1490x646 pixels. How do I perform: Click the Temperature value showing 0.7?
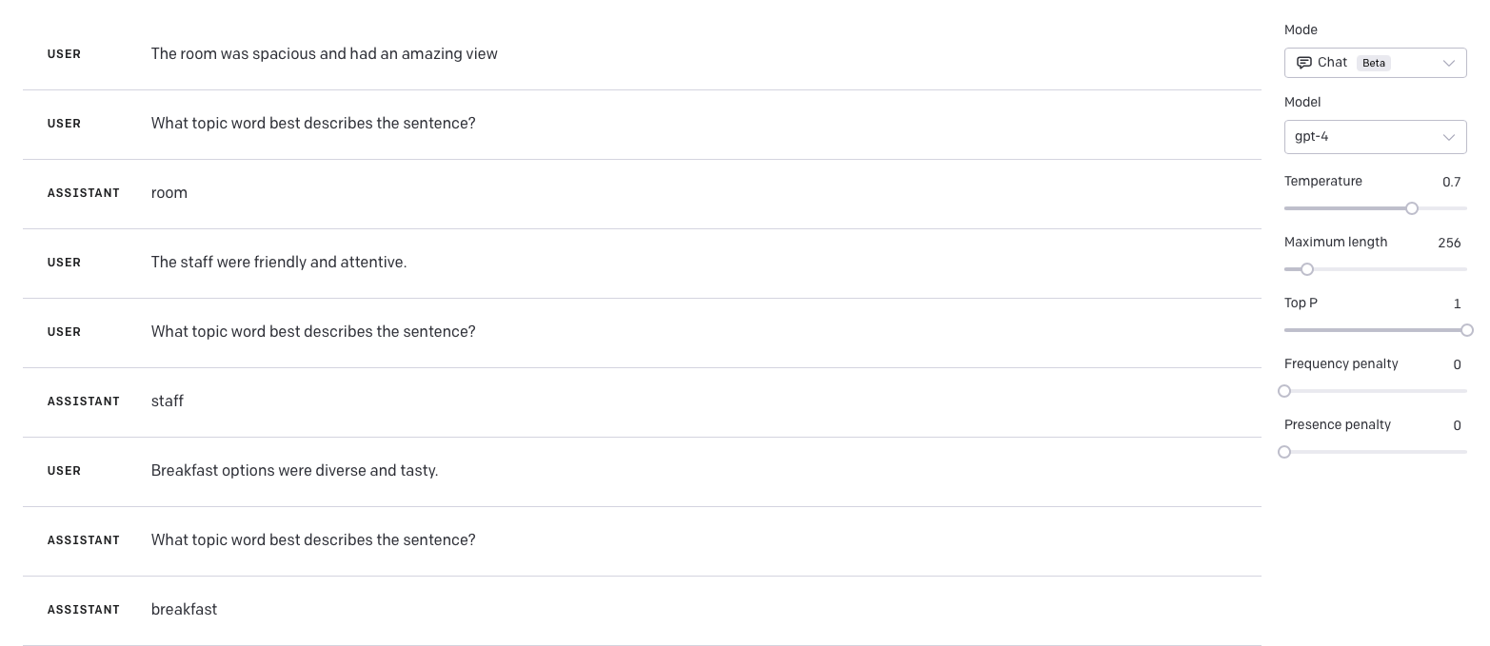1452,182
